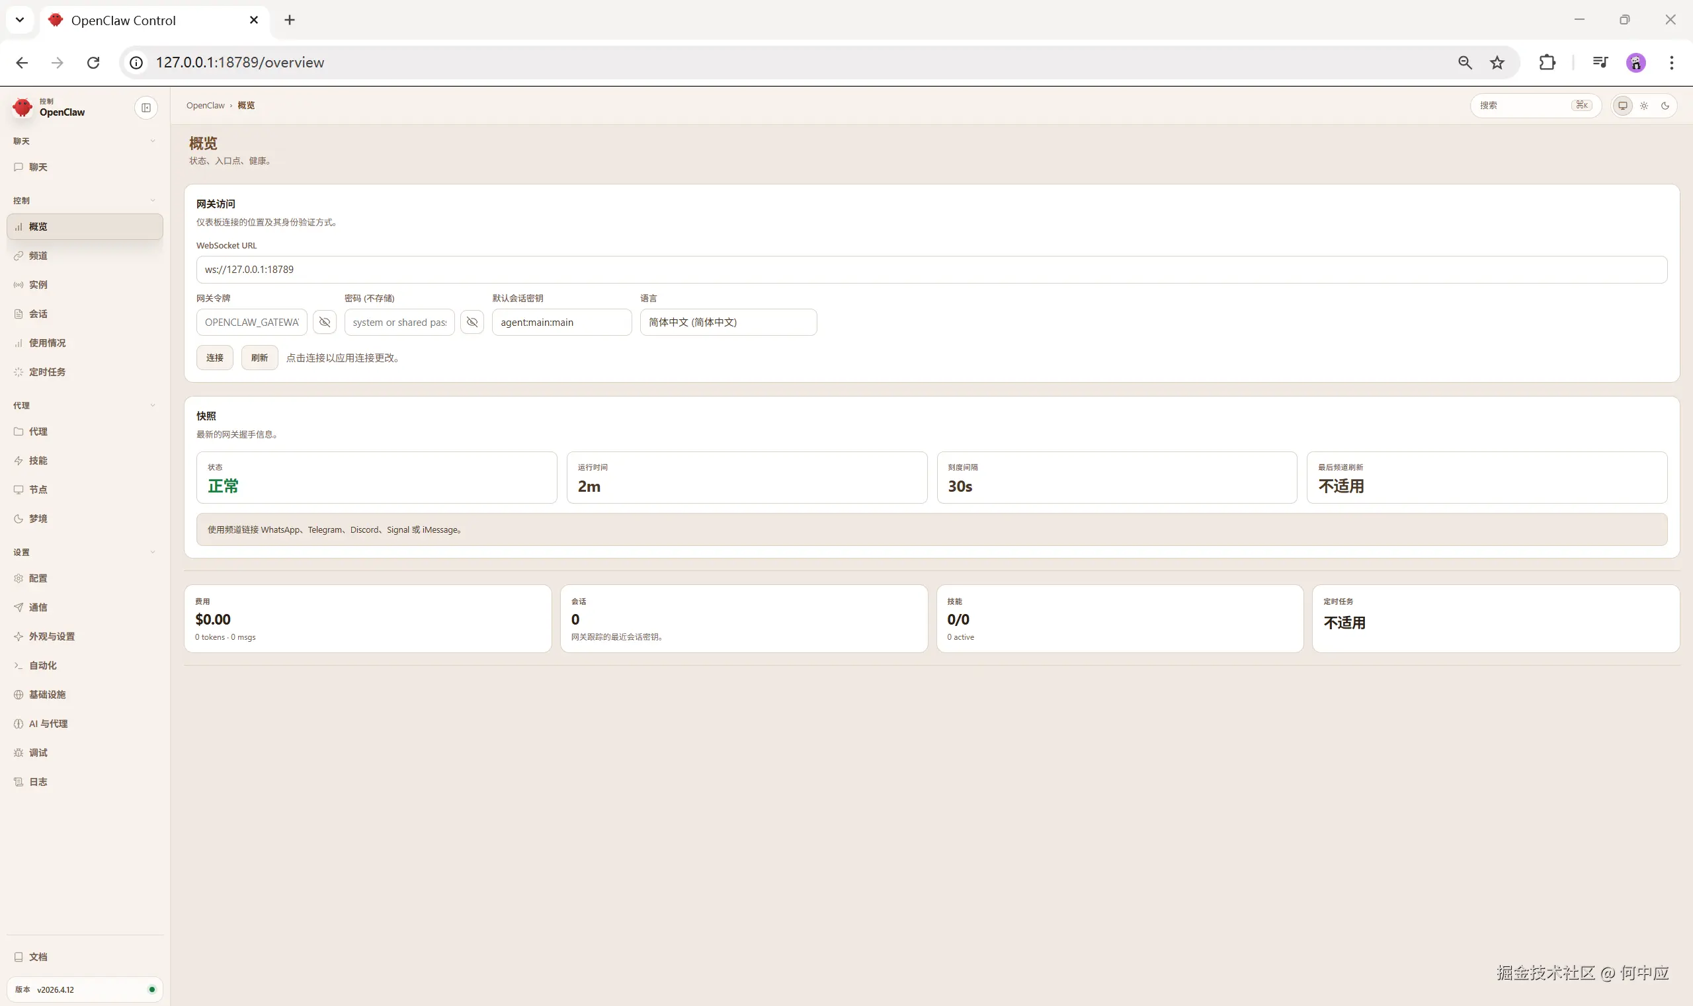Switch to dark theme moon icon
The image size is (1693, 1006).
pos(1665,106)
